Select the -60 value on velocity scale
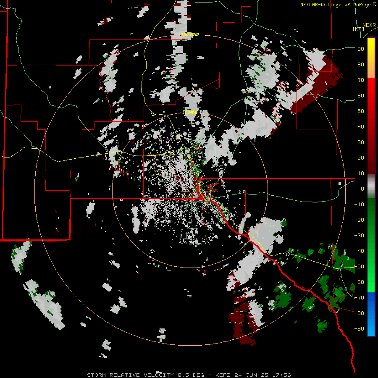378x378 pixels. [359, 282]
